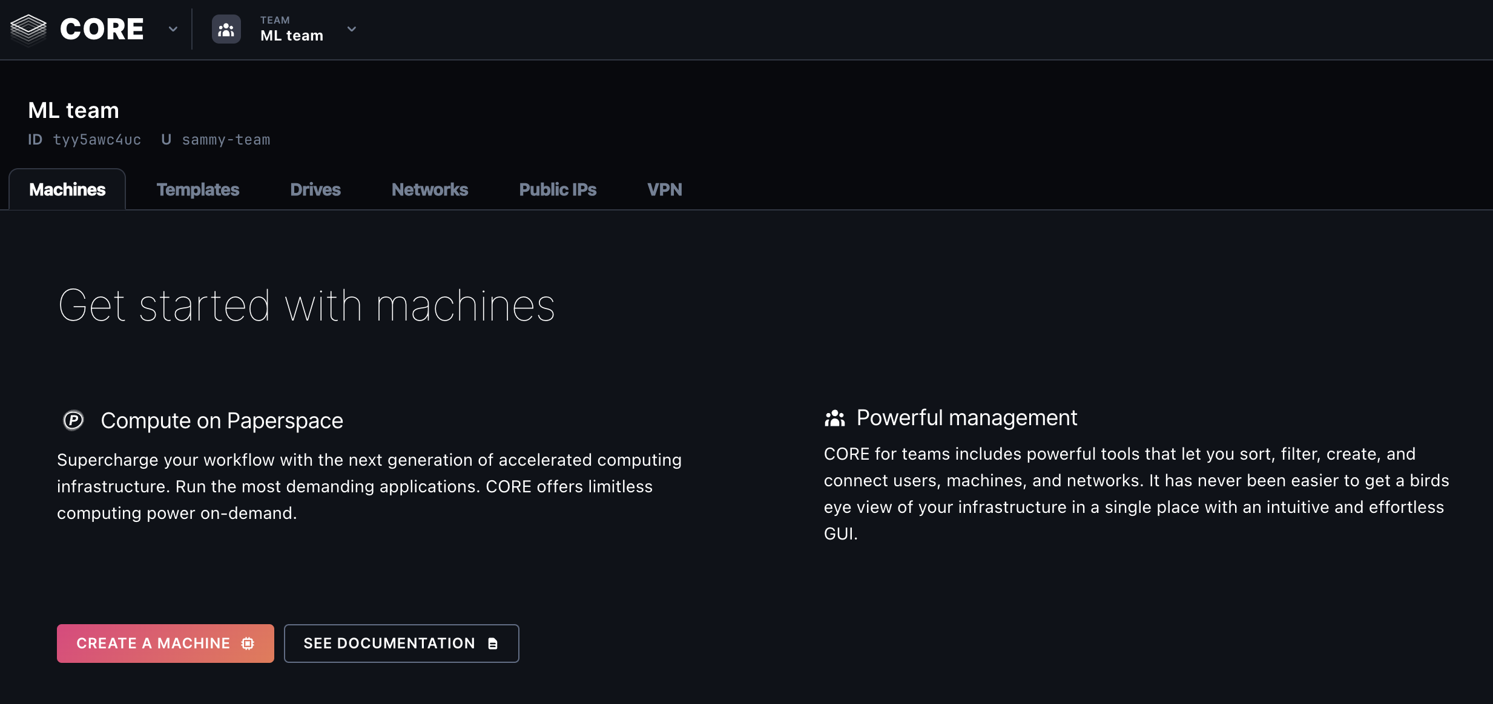Click the CORE wordmark text
This screenshot has width=1493, height=704.
coord(102,29)
